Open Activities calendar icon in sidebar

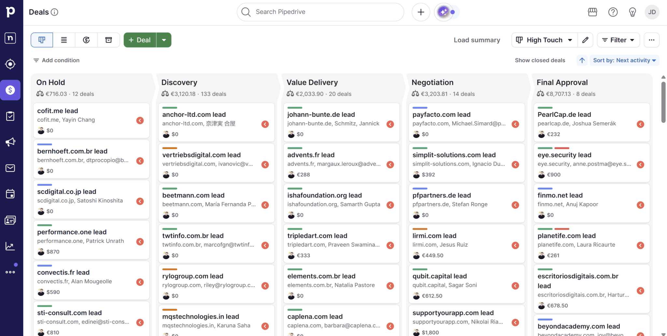coord(10,194)
